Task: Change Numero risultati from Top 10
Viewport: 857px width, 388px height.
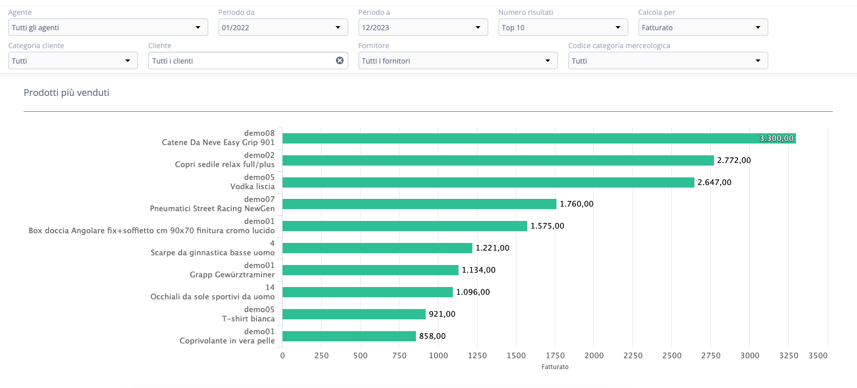Action: pyautogui.click(x=563, y=28)
